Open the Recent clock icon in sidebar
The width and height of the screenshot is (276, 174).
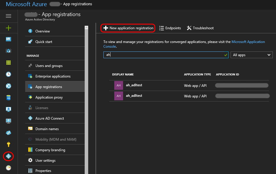pyautogui.click(x=8, y=74)
